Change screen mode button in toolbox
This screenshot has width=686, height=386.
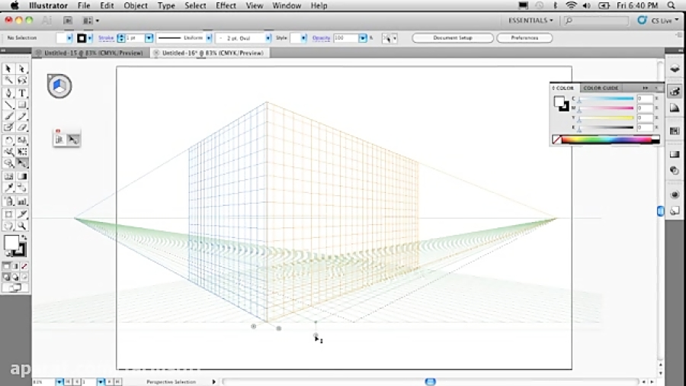[15, 288]
